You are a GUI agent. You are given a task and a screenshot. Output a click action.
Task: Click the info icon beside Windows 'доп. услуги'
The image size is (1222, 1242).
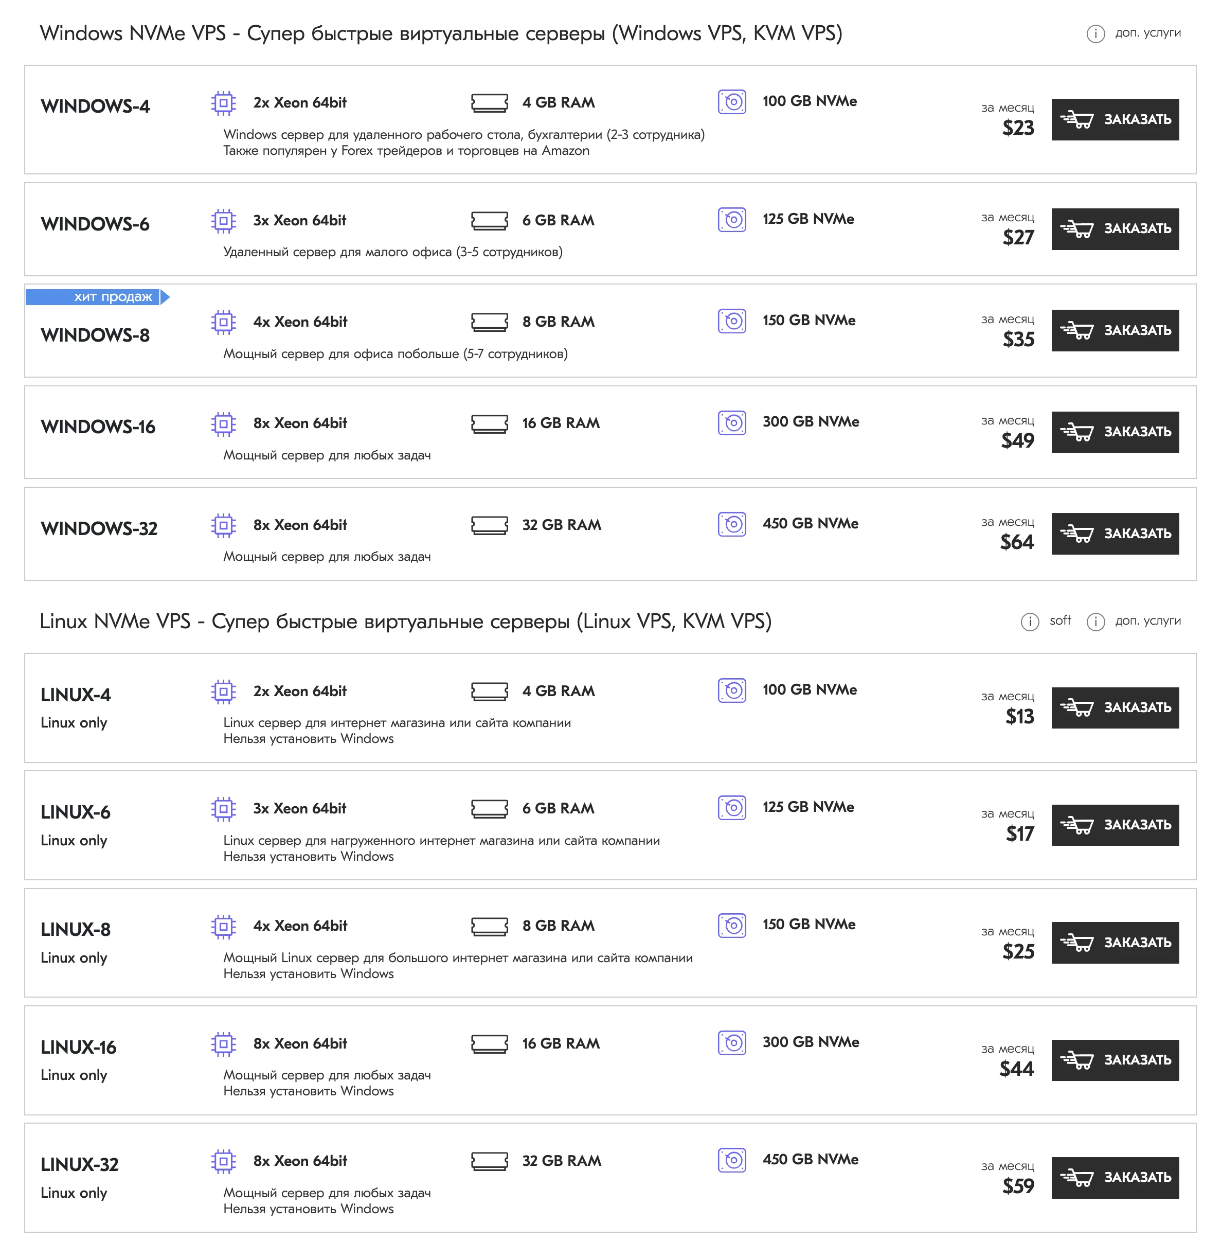point(1095,33)
